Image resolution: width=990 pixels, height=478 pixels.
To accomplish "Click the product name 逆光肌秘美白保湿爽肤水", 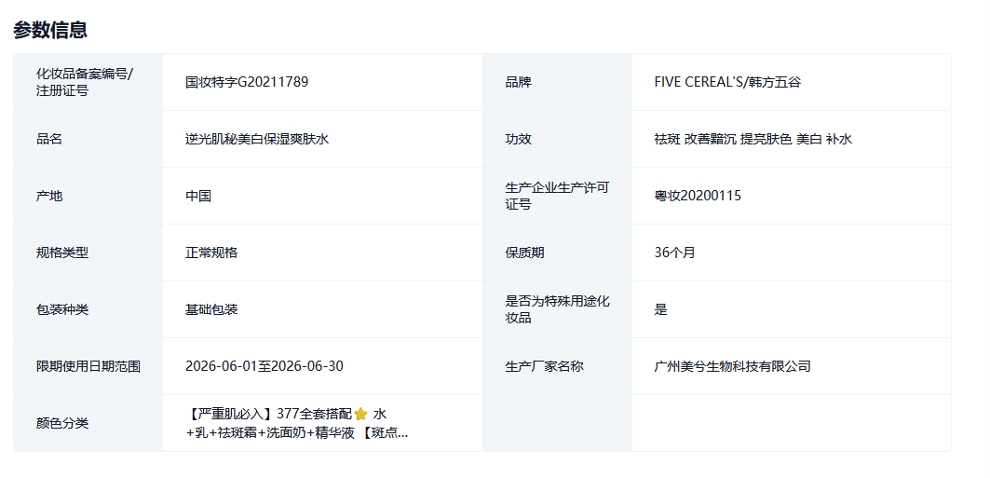I will (257, 139).
